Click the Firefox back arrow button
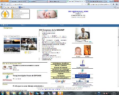This screenshot has height=95, width=119. [2, 4]
